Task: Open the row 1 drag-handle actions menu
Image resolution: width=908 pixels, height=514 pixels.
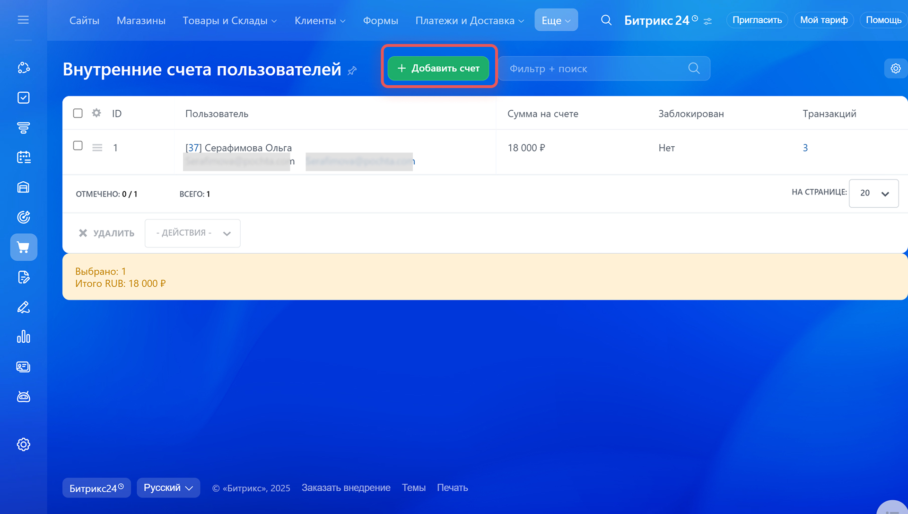Action: tap(97, 148)
